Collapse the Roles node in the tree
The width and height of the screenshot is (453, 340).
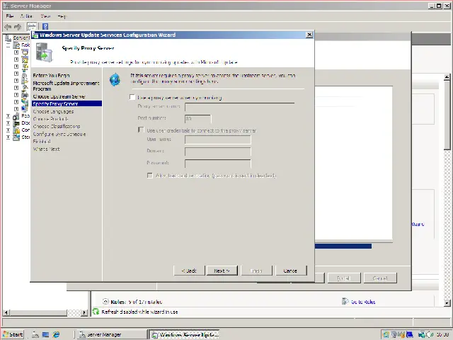coord(8,45)
